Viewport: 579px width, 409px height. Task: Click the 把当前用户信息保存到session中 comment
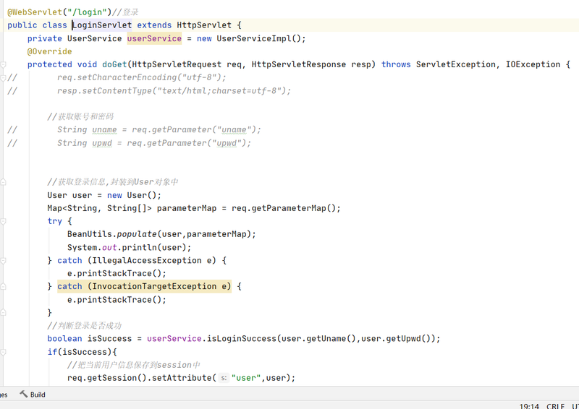(133, 365)
